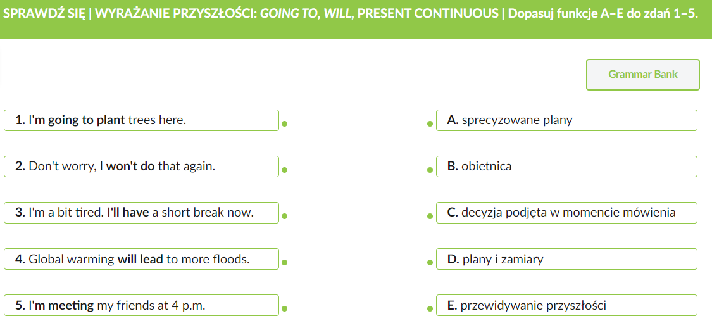Click the green connector dot beside sentence 4
The height and width of the screenshot is (328, 712).
click(x=285, y=263)
